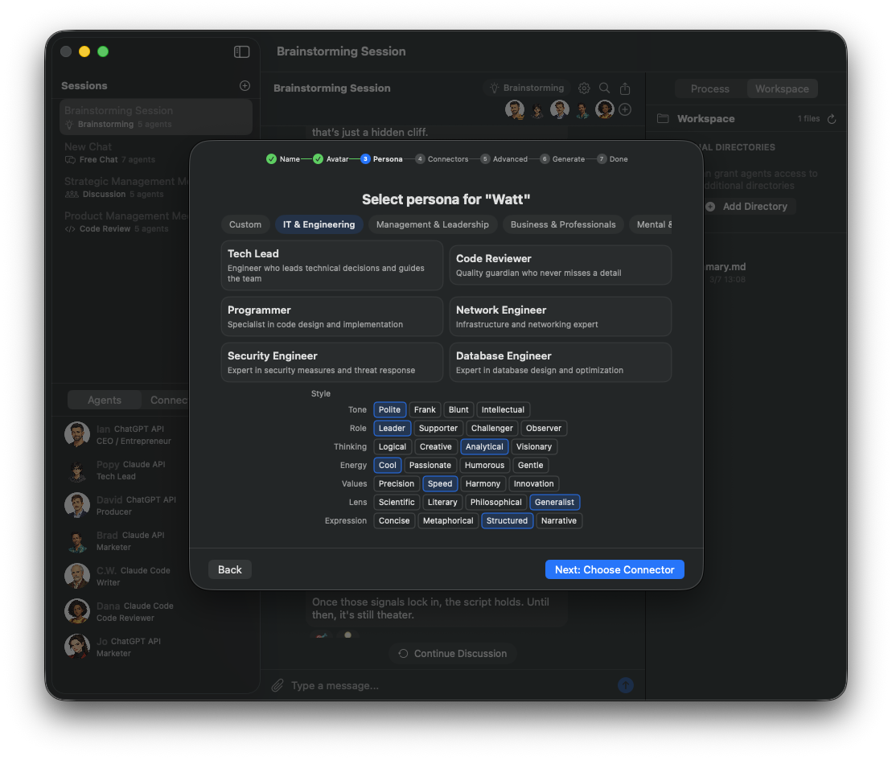Toggle the Creative thinking style

[435, 446]
